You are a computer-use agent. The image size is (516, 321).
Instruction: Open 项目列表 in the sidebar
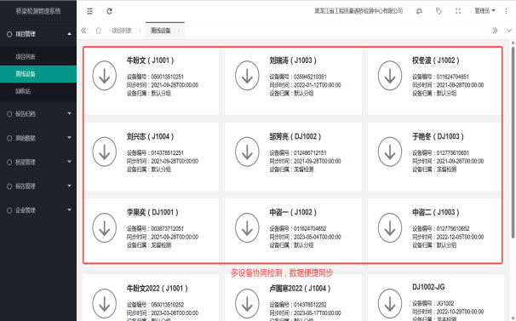(38, 57)
